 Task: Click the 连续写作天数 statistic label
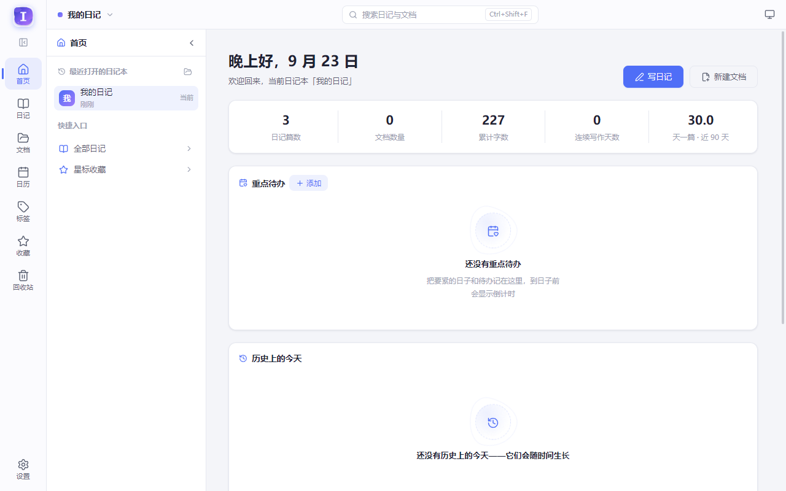pos(597,137)
